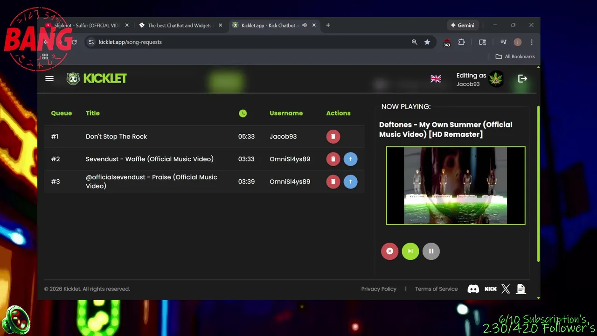Switch to the Slipknot - Sulfur YouTube tab
597x336 pixels.
coord(86,25)
